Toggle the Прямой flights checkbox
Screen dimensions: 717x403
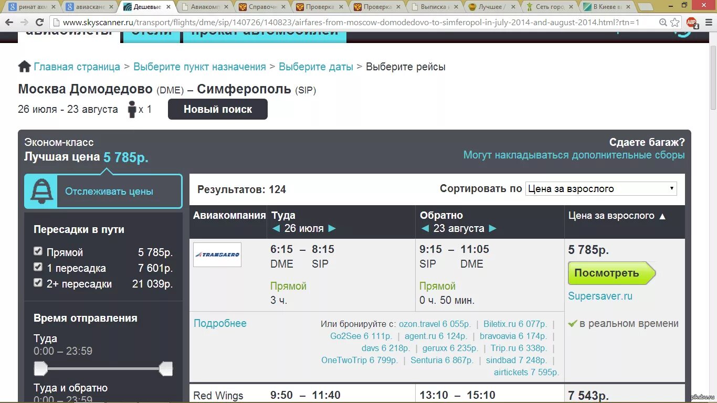pyautogui.click(x=38, y=251)
